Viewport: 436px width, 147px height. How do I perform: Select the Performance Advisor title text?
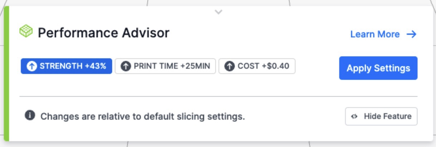[103, 33]
